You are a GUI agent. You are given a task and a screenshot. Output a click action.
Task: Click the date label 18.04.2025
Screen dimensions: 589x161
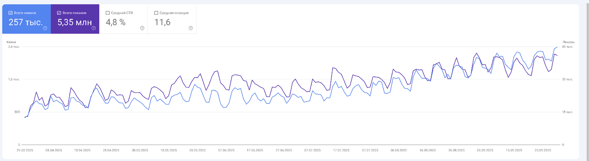coord(82,150)
